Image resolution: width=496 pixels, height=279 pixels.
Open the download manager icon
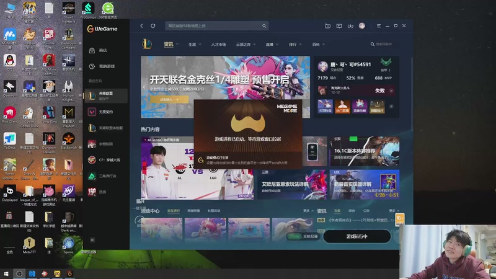click(350, 26)
